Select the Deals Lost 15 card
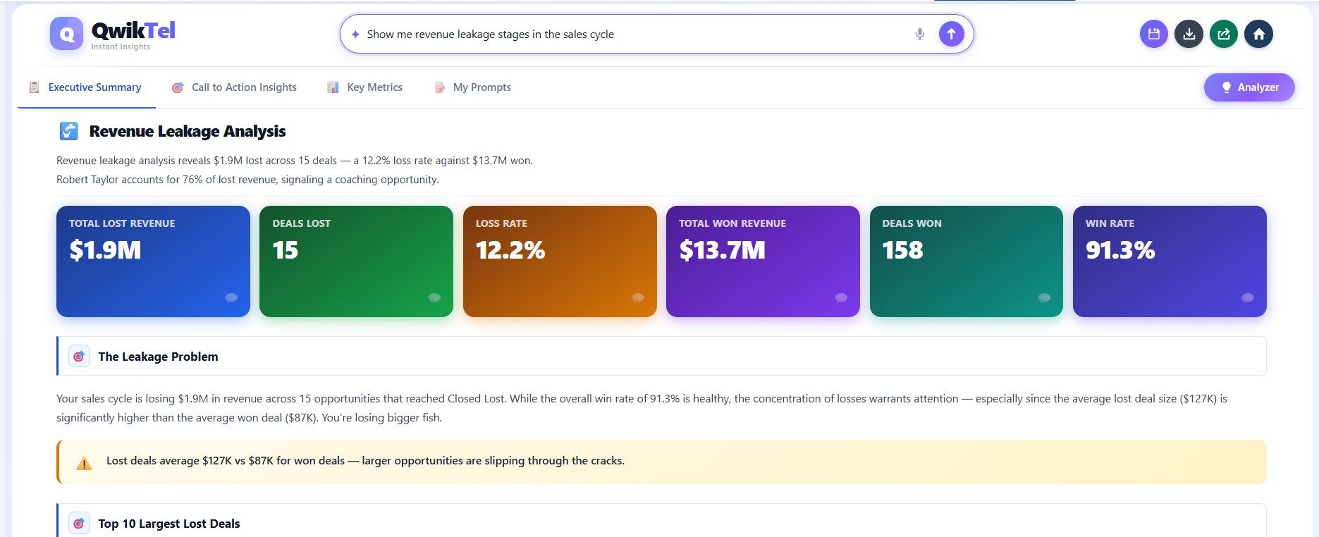Viewport: 1319px width, 537px height. 356,261
